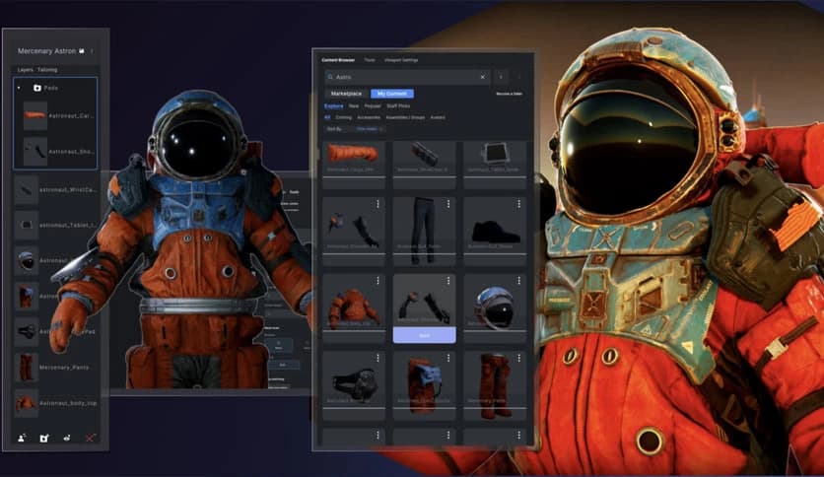
Task: Click the third icon in layers panel bottom bar
Action: pos(67,438)
